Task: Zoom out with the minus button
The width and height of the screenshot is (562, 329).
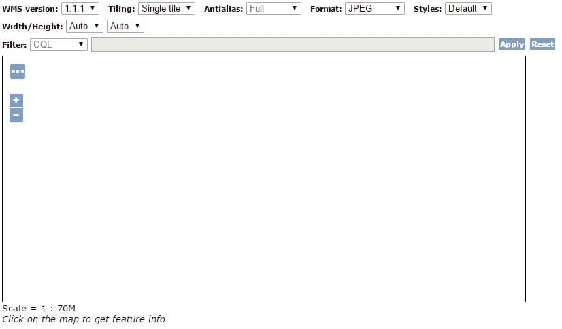Action: click(16, 115)
